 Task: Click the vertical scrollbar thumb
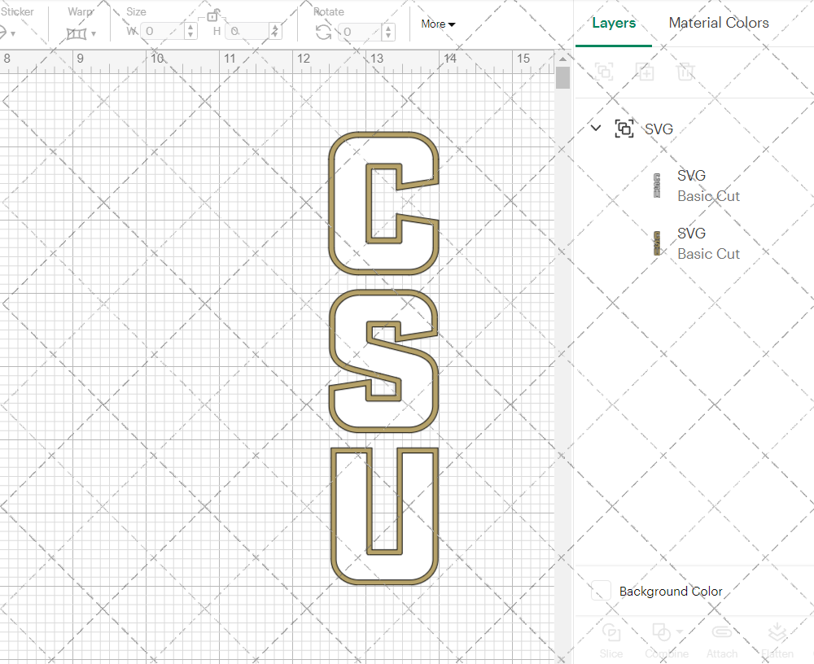[x=562, y=78]
